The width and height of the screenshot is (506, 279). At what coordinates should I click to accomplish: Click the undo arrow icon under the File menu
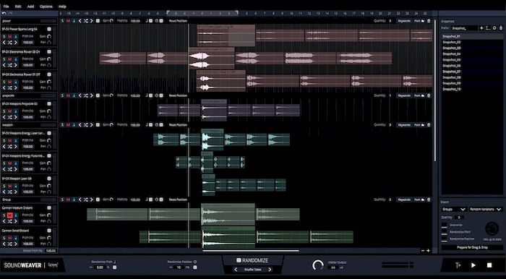(x=4, y=13)
